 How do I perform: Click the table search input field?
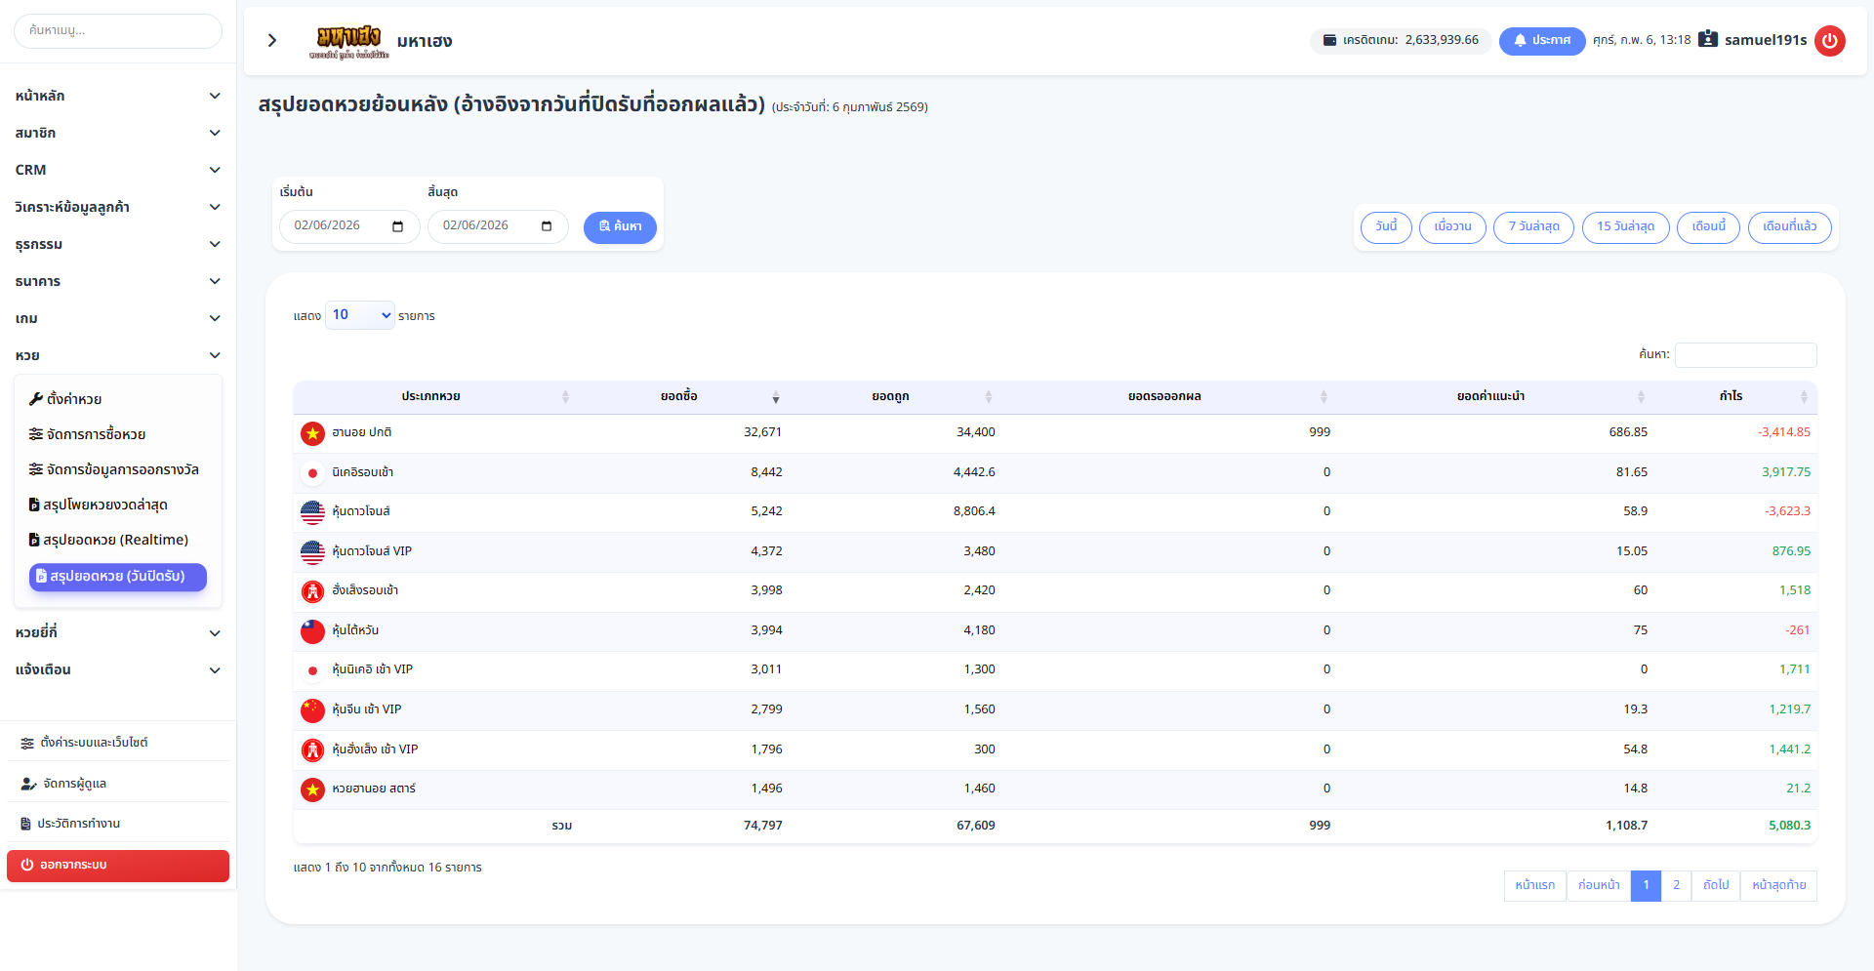1745,354
